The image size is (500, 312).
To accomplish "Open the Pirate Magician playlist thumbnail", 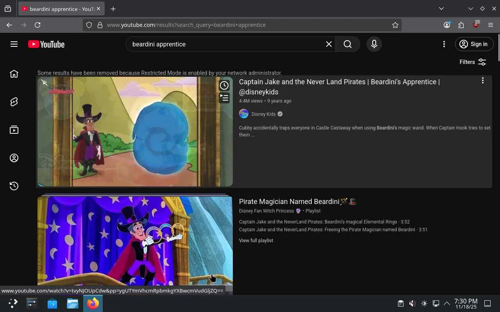I will point(135,245).
